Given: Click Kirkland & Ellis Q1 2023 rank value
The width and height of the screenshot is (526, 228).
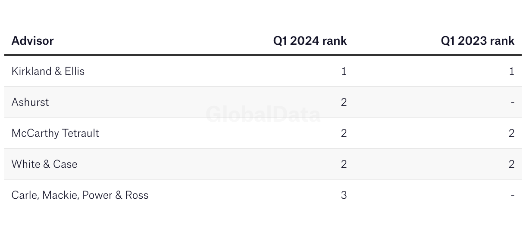Looking at the screenshot, I should tap(511, 71).
